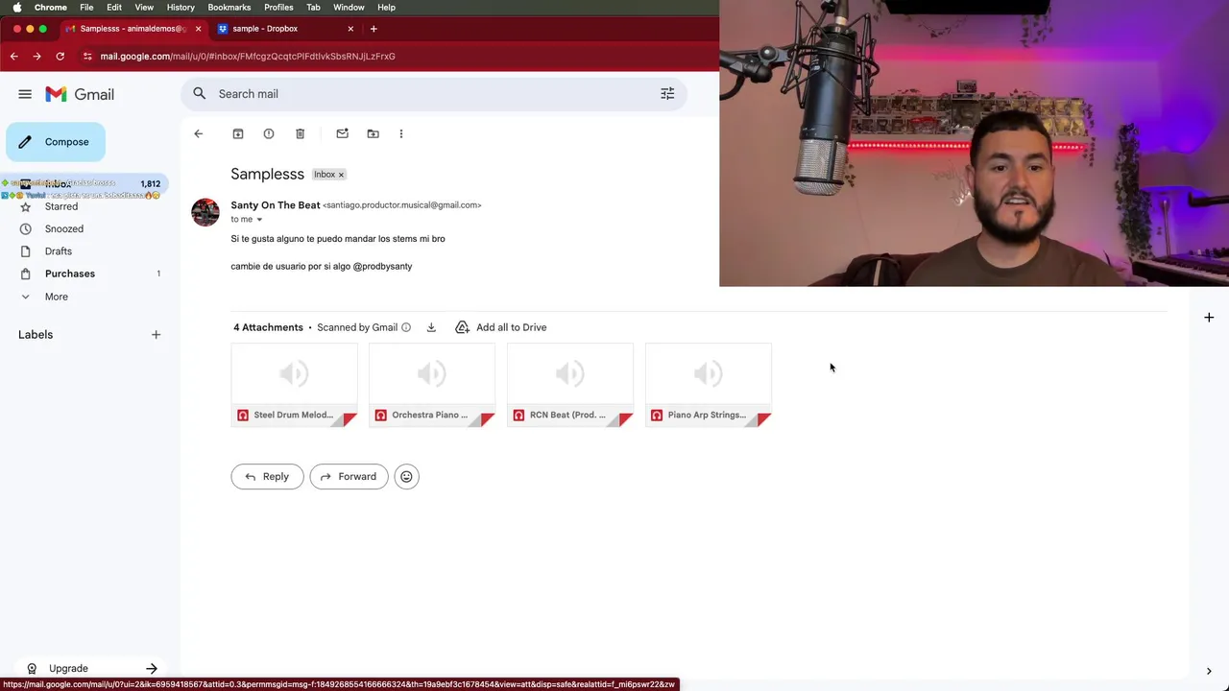Open Piano Arp Strings attachment
1229x691 pixels.
(709, 385)
